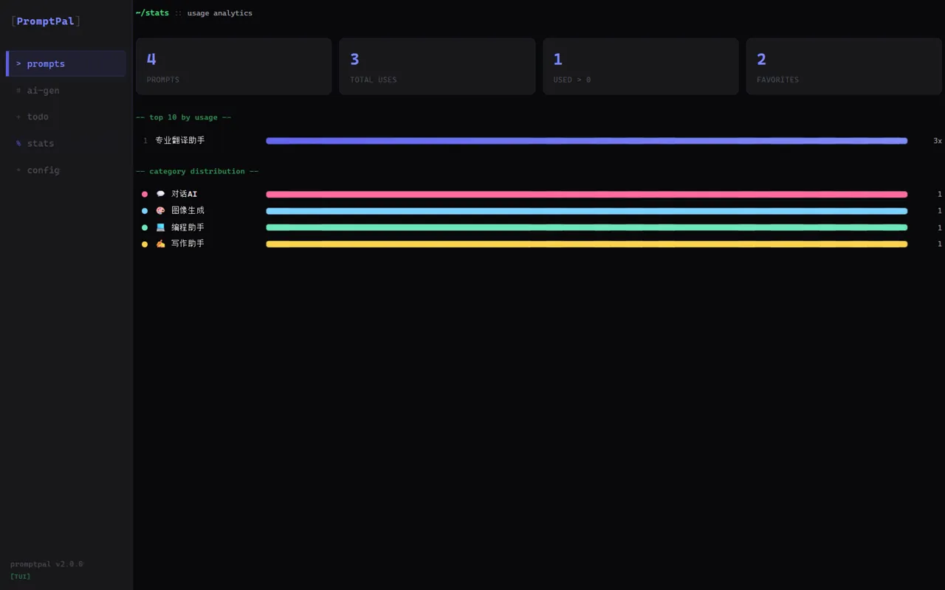945x590 pixels.
Task: Open the TOTAL USES stat card
Action: (x=437, y=66)
